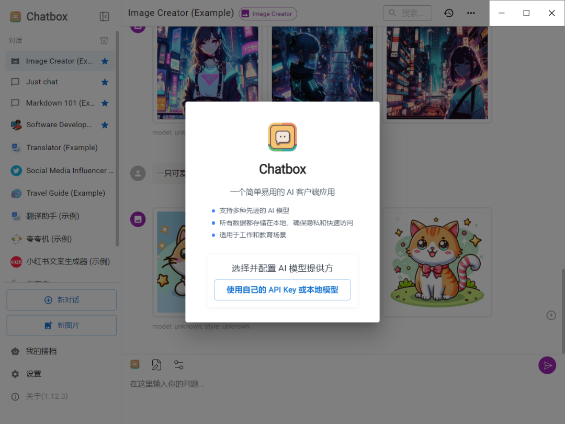Click the Chatbox logo in the dialog
This screenshot has width=565, height=424.
282,137
